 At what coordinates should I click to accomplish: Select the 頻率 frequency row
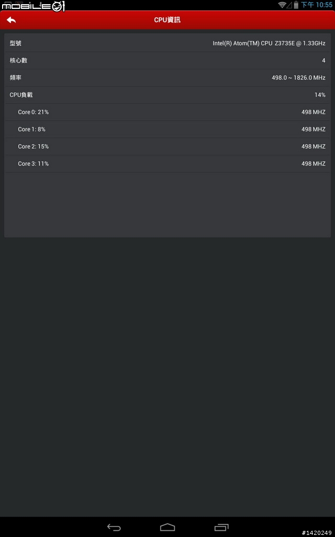(x=167, y=78)
